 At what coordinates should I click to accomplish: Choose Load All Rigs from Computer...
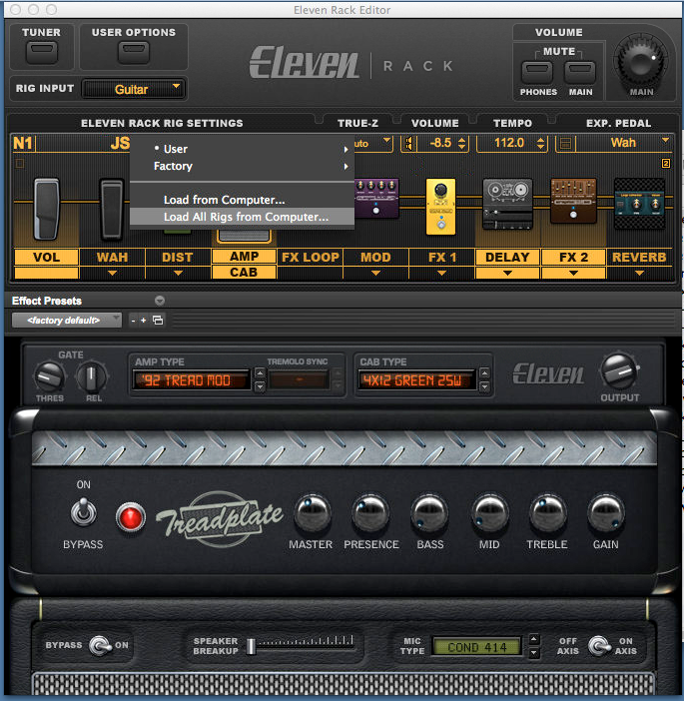tap(242, 217)
